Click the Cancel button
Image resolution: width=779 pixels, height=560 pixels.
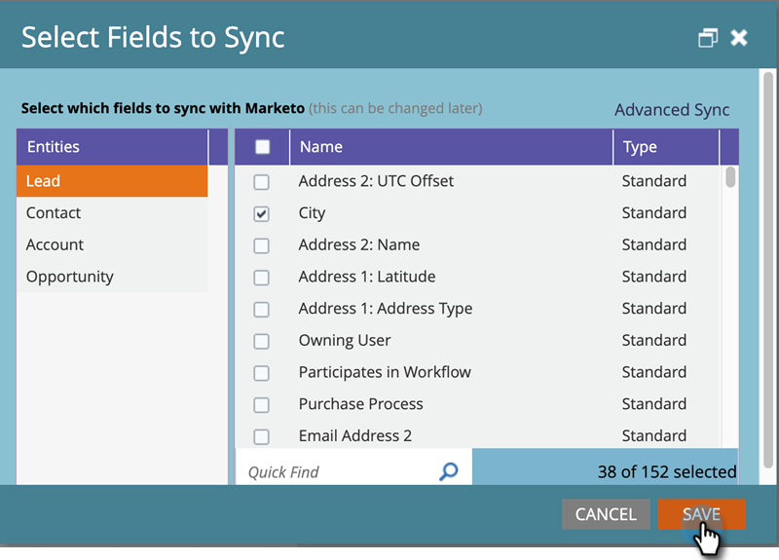point(606,514)
